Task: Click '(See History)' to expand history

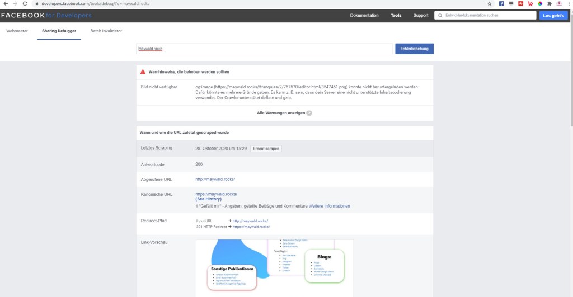Action: point(208,199)
